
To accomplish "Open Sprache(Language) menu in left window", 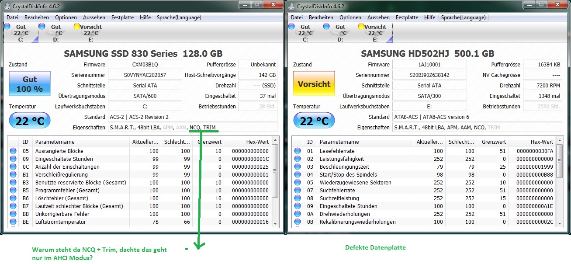I will pos(179,17).
